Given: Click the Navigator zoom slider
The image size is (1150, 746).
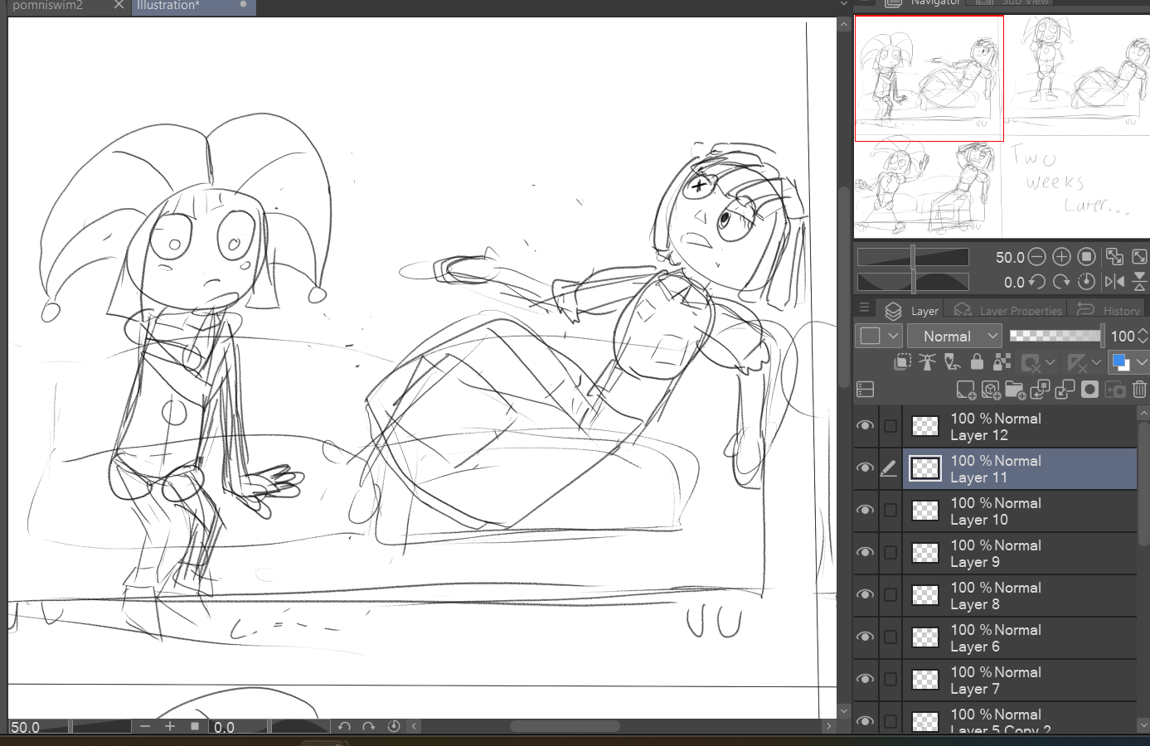Looking at the screenshot, I should pyautogui.click(x=913, y=257).
